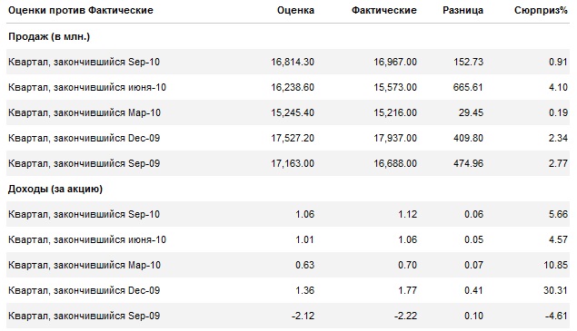Click the Сюрприз% column header
This screenshot has height=331, width=577.
pos(541,10)
